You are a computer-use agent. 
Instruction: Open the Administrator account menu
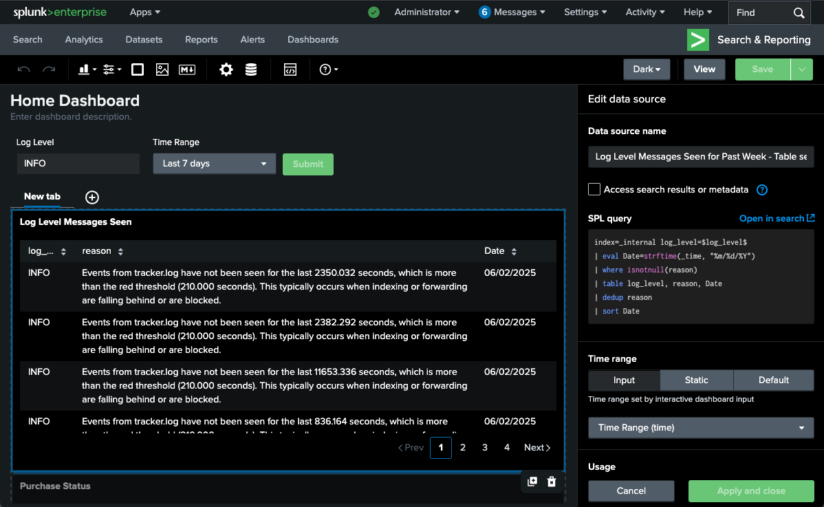pyautogui.click(x=426, y=12)
